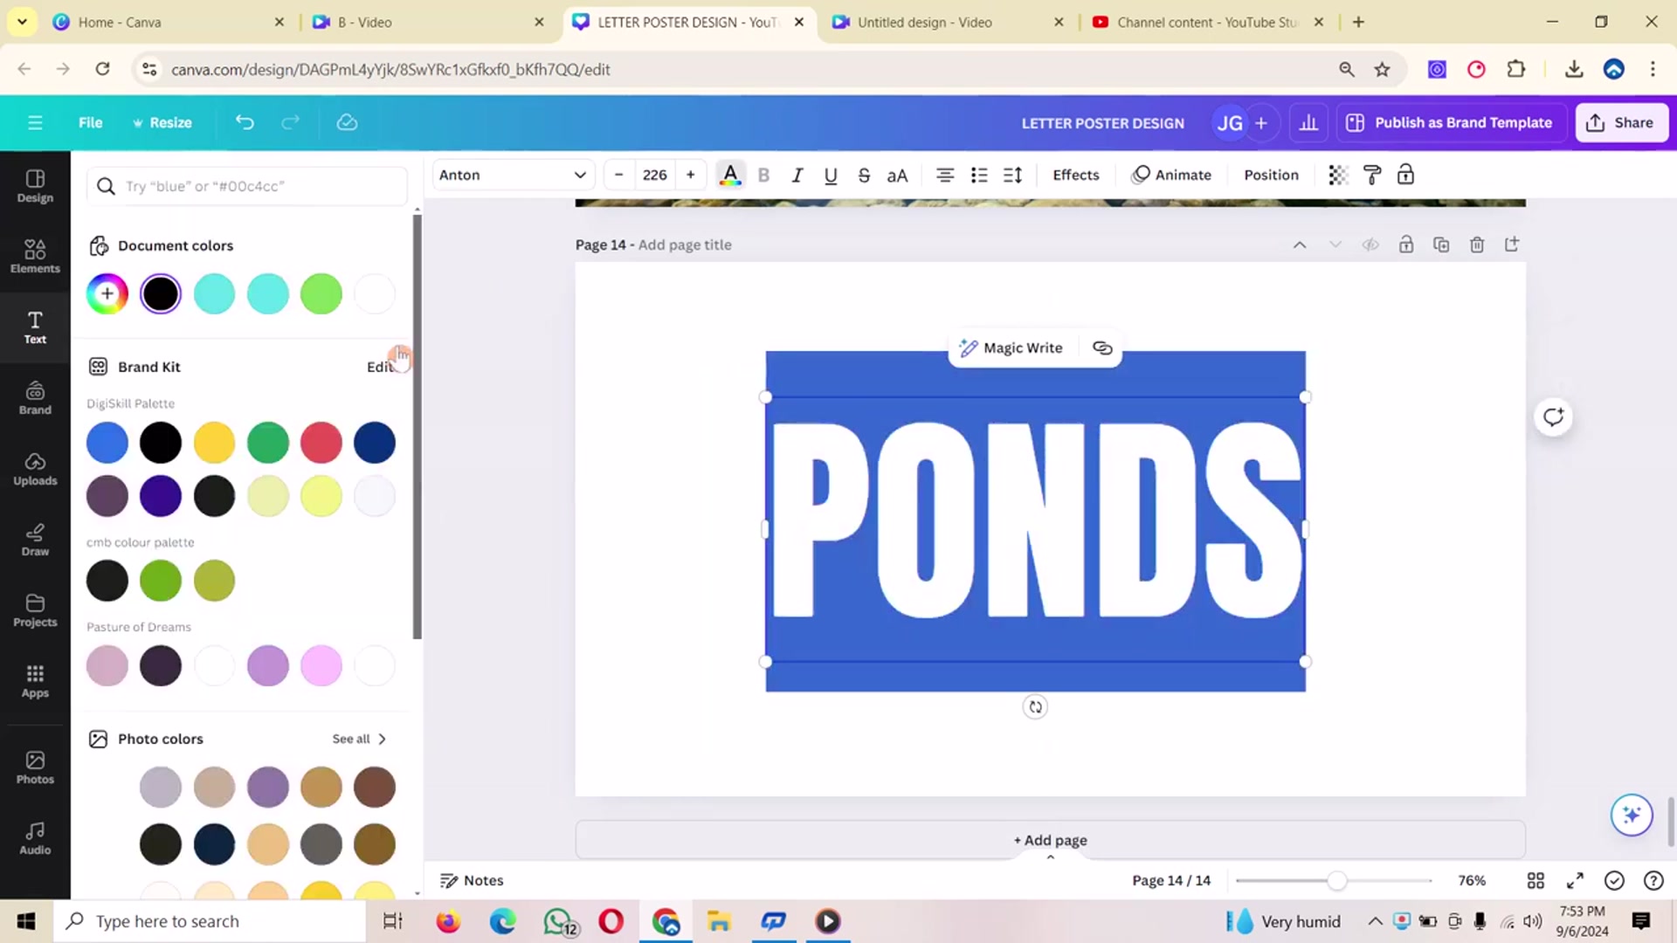This screenshot has width=1677, height=943.
Task: Click the link icon next to Magic Write
Action: click(x=1102, y=348)
